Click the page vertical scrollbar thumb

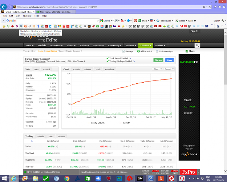226,59
